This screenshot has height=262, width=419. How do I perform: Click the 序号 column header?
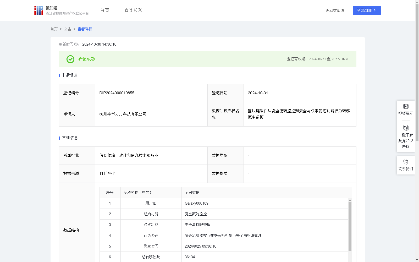point(110,193)
